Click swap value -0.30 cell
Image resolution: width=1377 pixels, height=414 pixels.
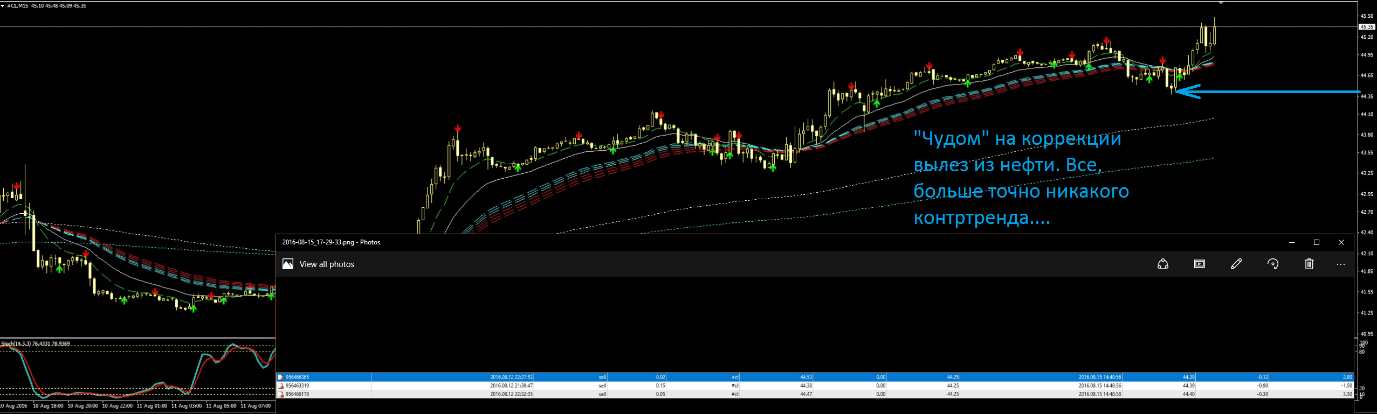pos(1263,394)
